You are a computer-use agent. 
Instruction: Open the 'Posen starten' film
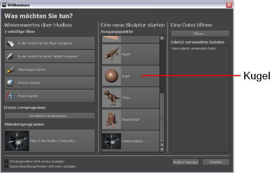(x=50, y=96)
